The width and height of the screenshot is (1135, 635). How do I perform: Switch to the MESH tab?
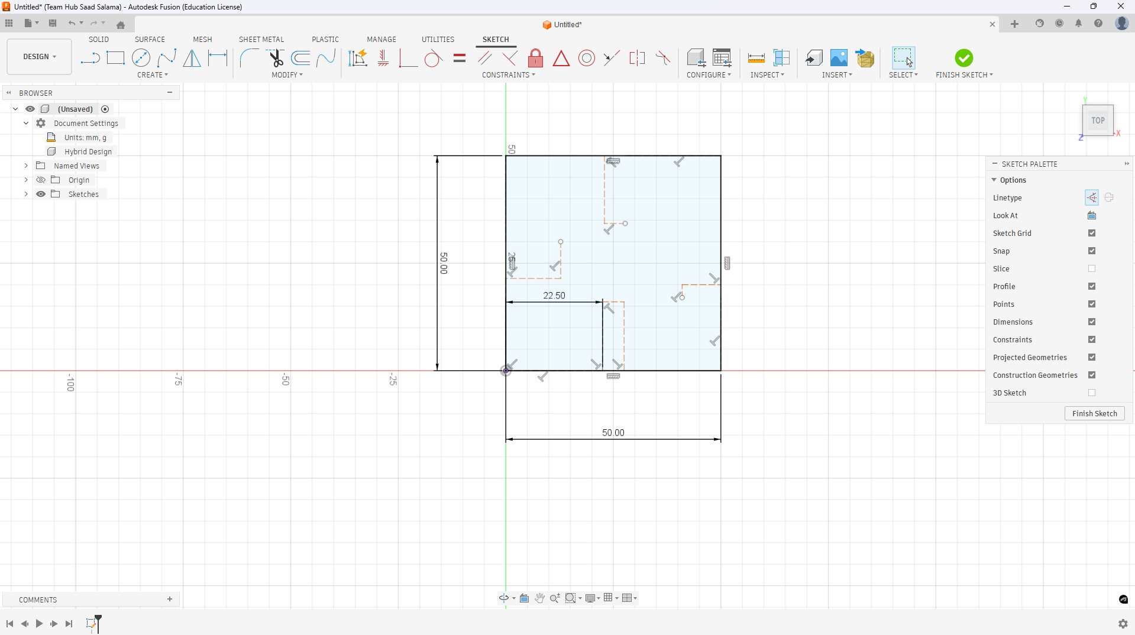click(202, 40)
